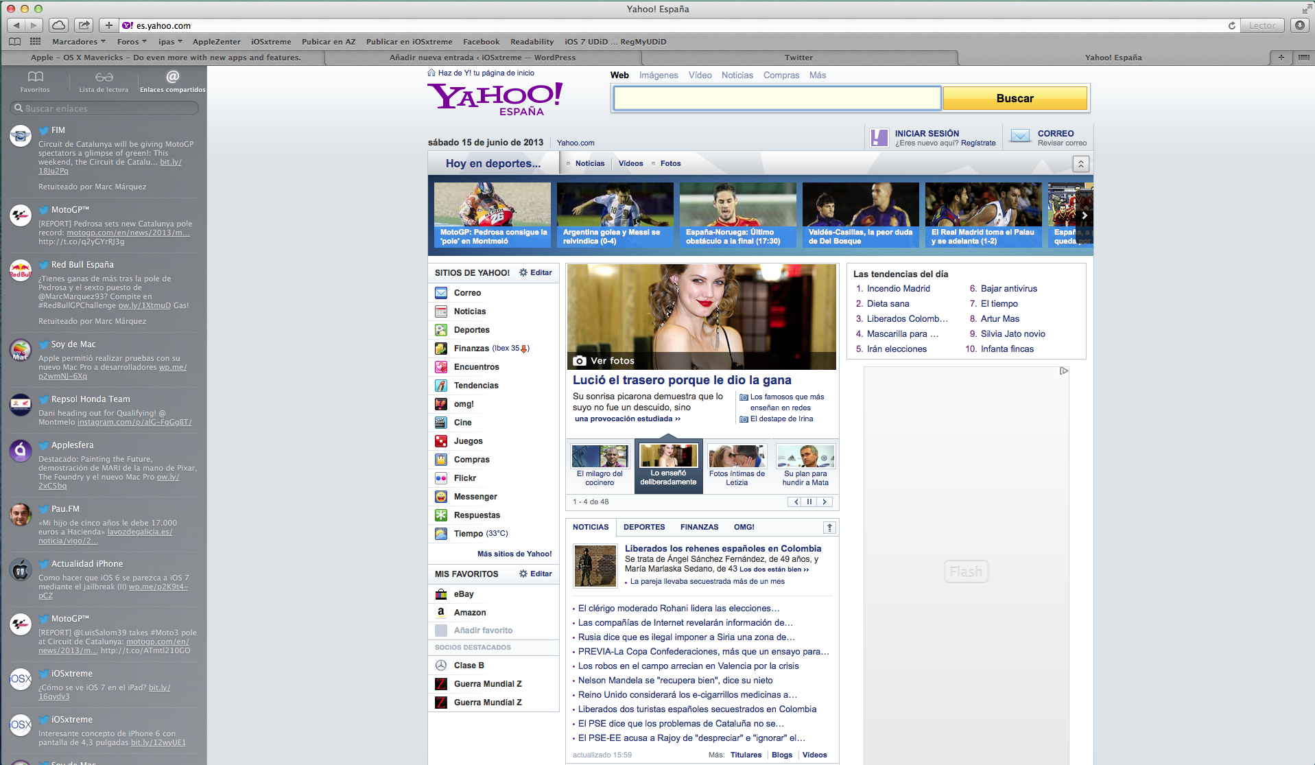Select Fotos in the Hoy en deportes bar
The width and height of the screenshot is (1315, 765).
pyautogui.click(x=670, y=163)
